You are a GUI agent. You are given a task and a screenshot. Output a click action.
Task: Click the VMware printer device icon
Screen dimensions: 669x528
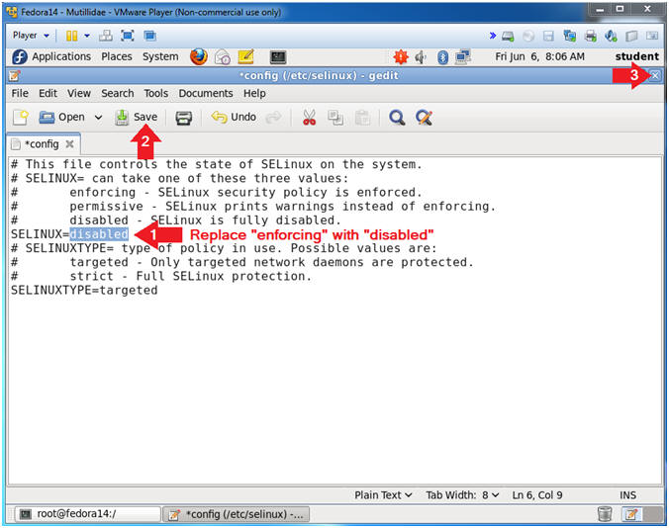click(x=591, y=36)
